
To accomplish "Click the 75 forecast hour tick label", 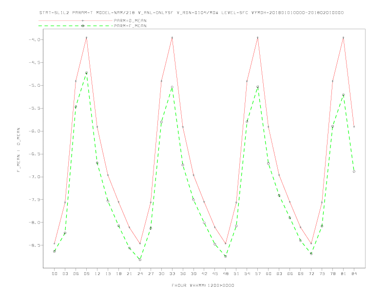I will 322,274.
